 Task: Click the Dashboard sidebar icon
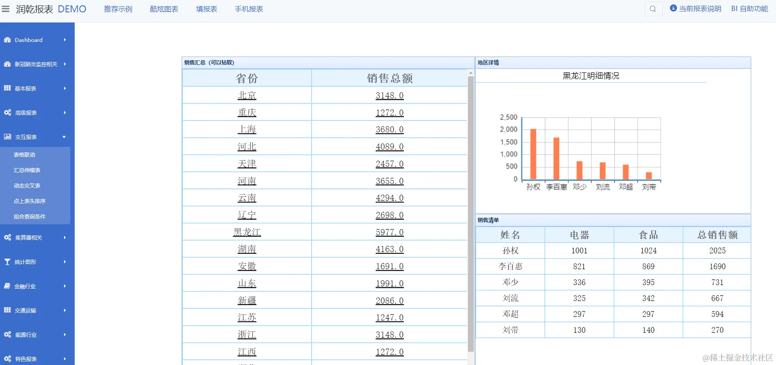coord(7,40)
